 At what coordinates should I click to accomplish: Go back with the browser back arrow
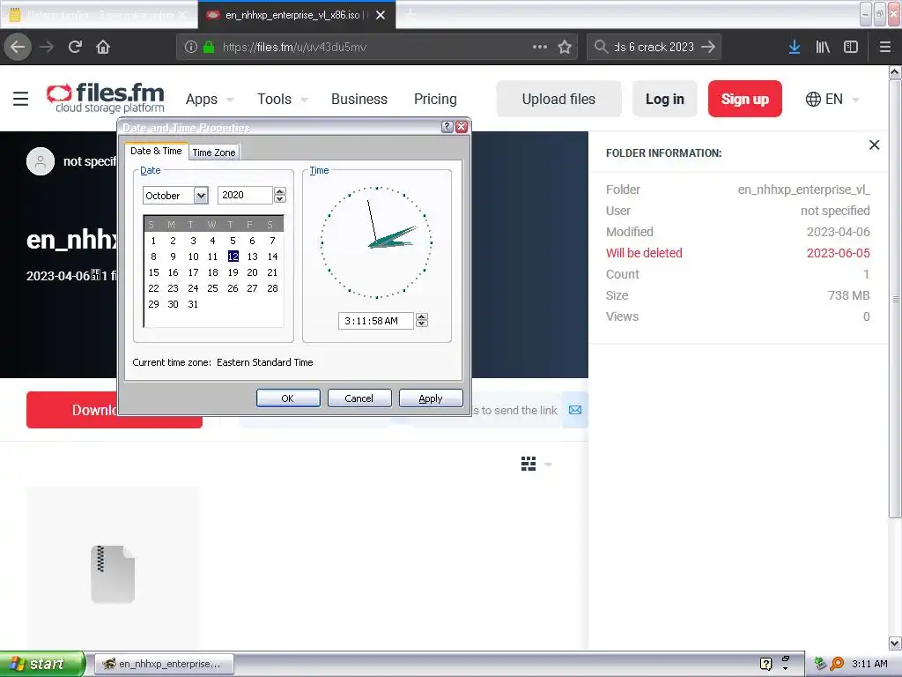(x=18, y=48)
